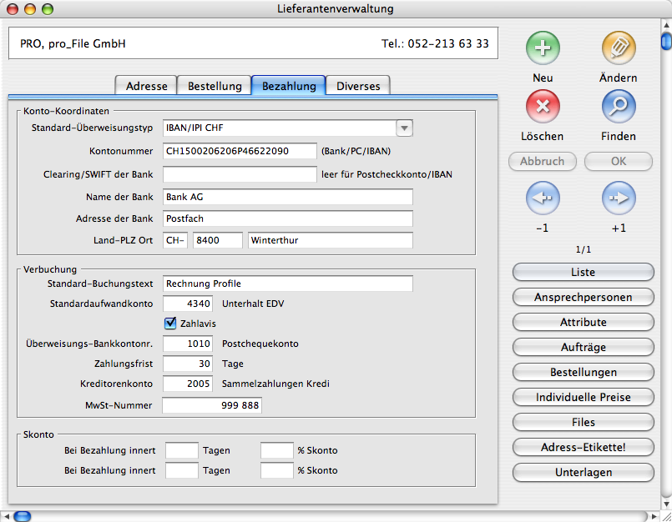Click the Adress-Etikette! button

point(583,448)
